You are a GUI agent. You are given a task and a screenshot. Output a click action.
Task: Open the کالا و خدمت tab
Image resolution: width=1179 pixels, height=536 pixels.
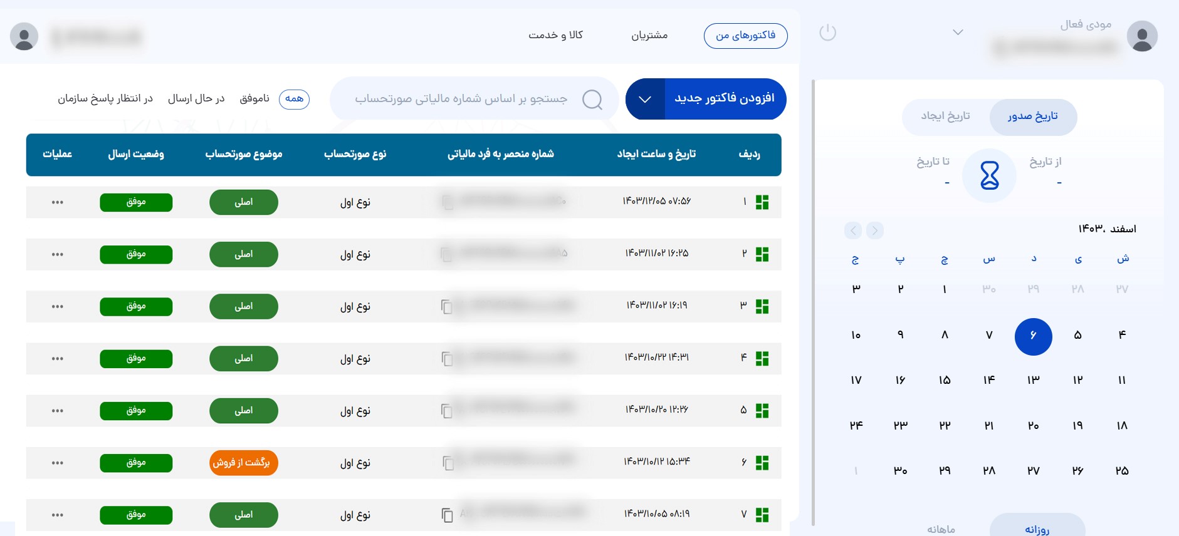point(555,35)
